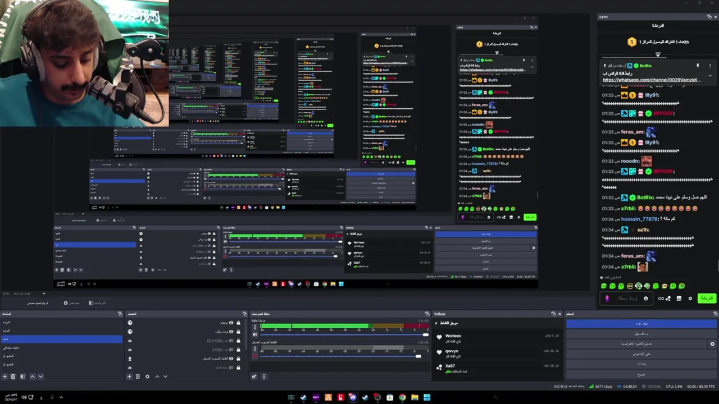Open audio input capture three-dot menu

click(x=254, y=348)
